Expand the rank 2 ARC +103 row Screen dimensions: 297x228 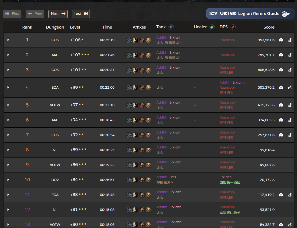coord(8,55)
